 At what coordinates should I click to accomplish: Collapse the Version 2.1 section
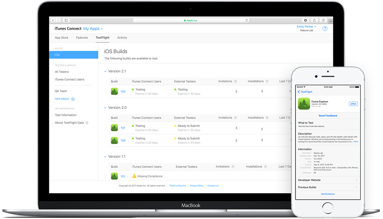pos(105,71)
